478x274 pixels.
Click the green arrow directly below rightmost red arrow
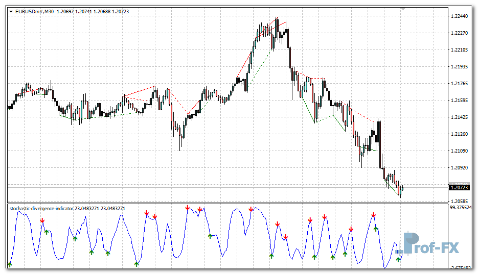point(376,229)
